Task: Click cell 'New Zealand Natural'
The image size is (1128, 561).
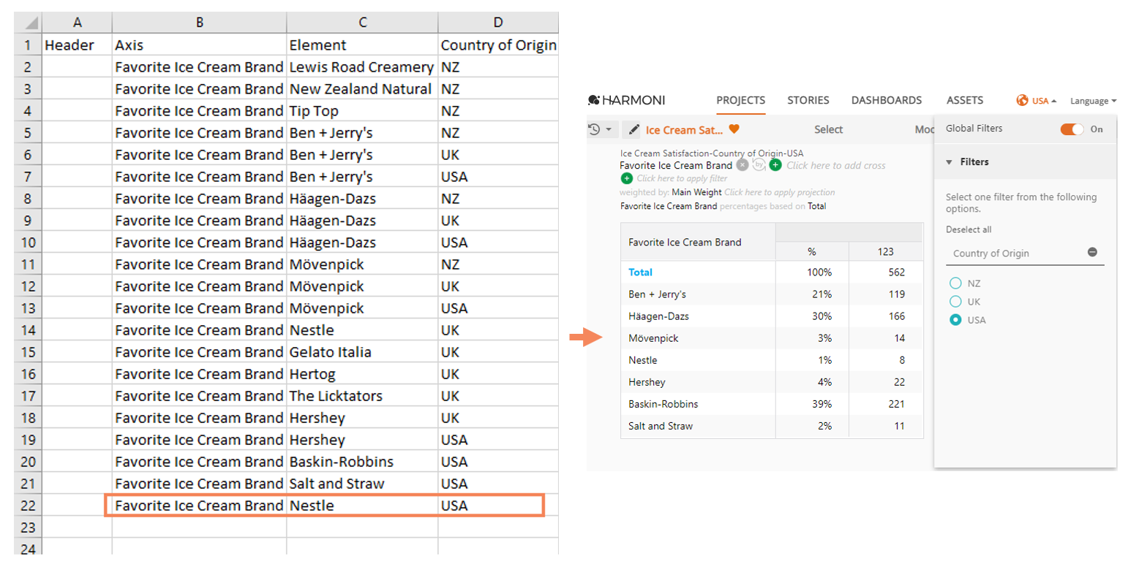Action: pos(362,89)
